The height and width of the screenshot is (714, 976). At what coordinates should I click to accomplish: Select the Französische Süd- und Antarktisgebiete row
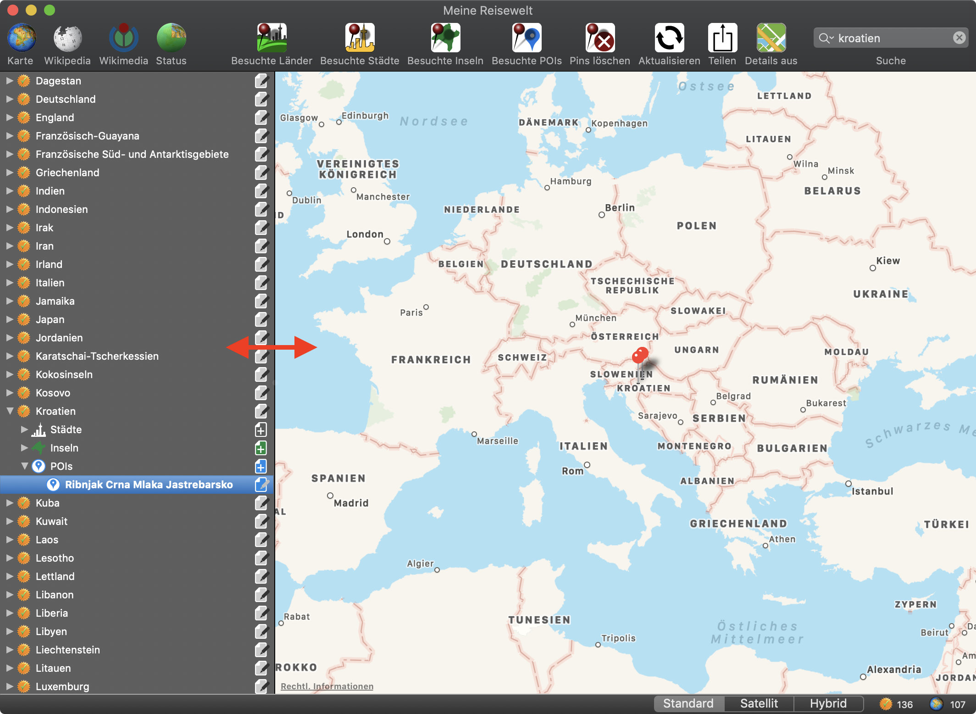tap(137, 154)
